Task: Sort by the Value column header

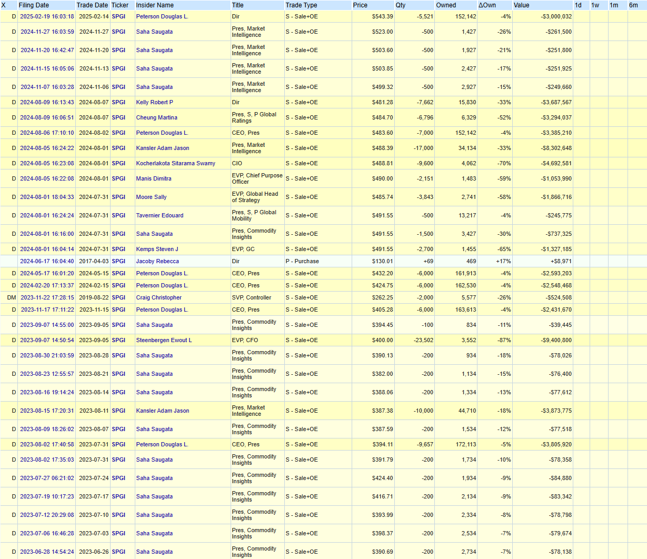Action: coord(522,5)
